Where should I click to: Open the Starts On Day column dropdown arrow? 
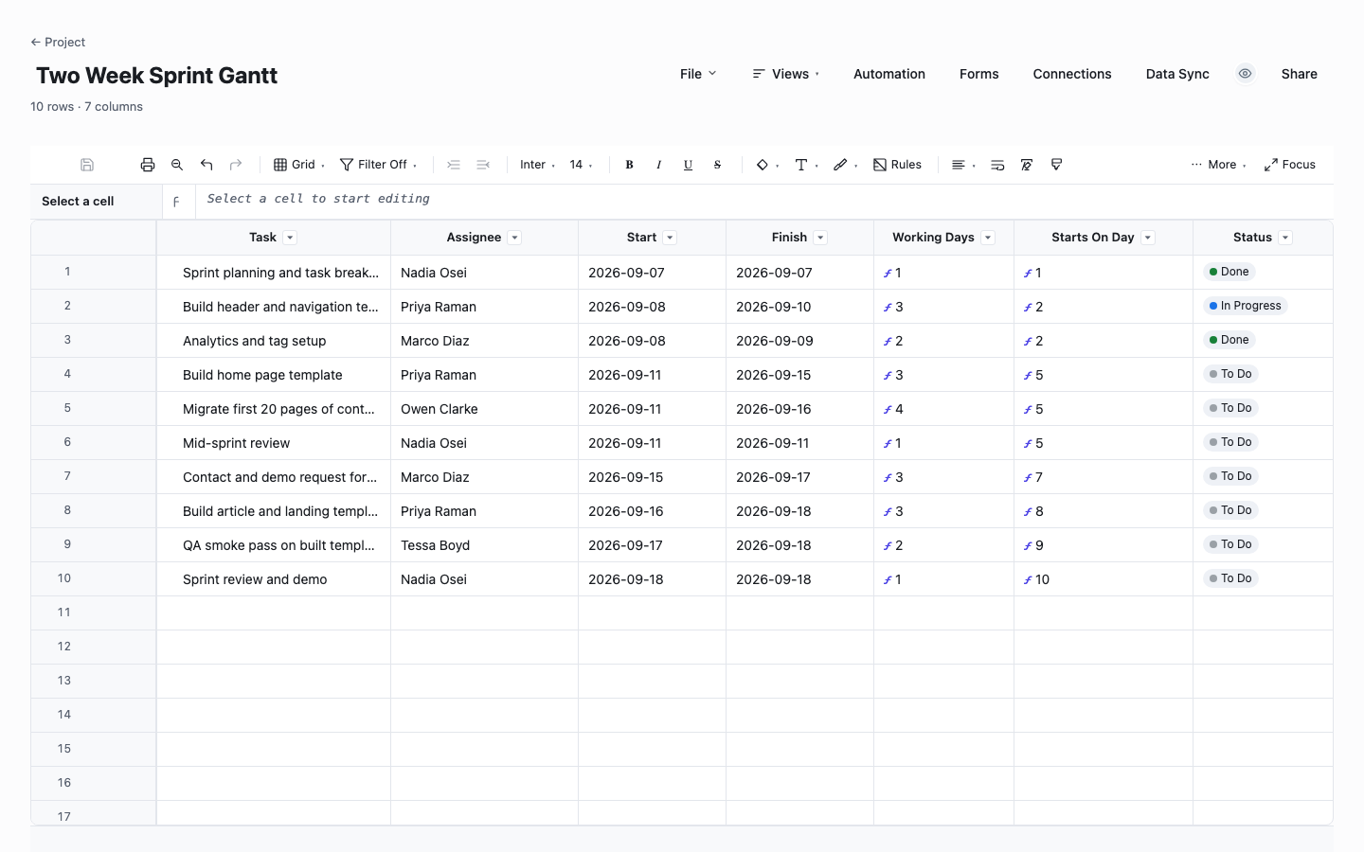1148,238
